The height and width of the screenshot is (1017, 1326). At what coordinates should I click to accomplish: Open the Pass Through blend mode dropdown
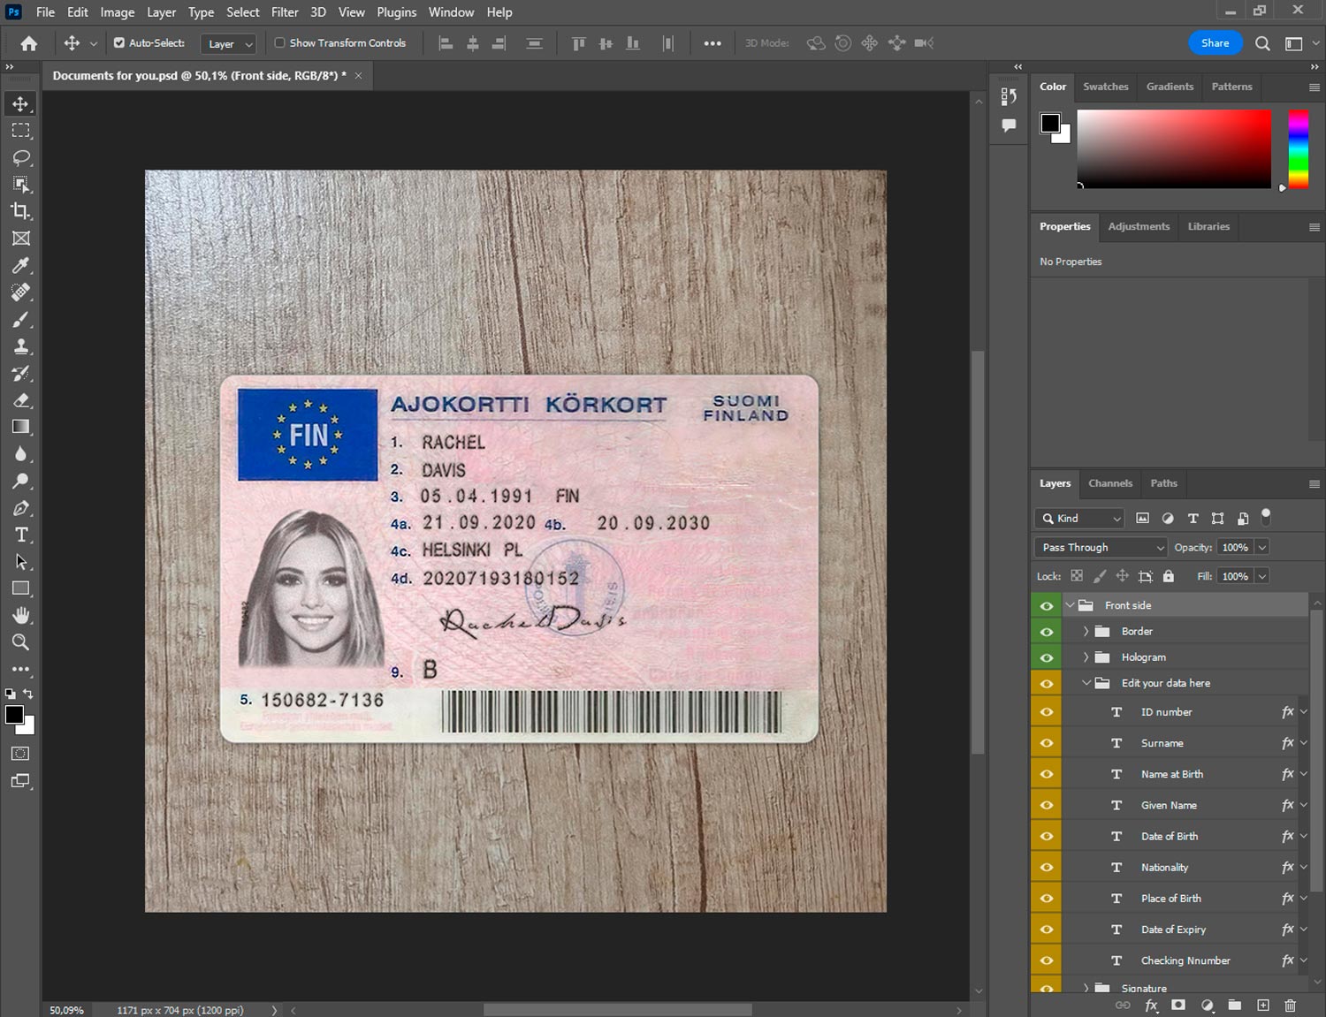tap(1101, 548)
